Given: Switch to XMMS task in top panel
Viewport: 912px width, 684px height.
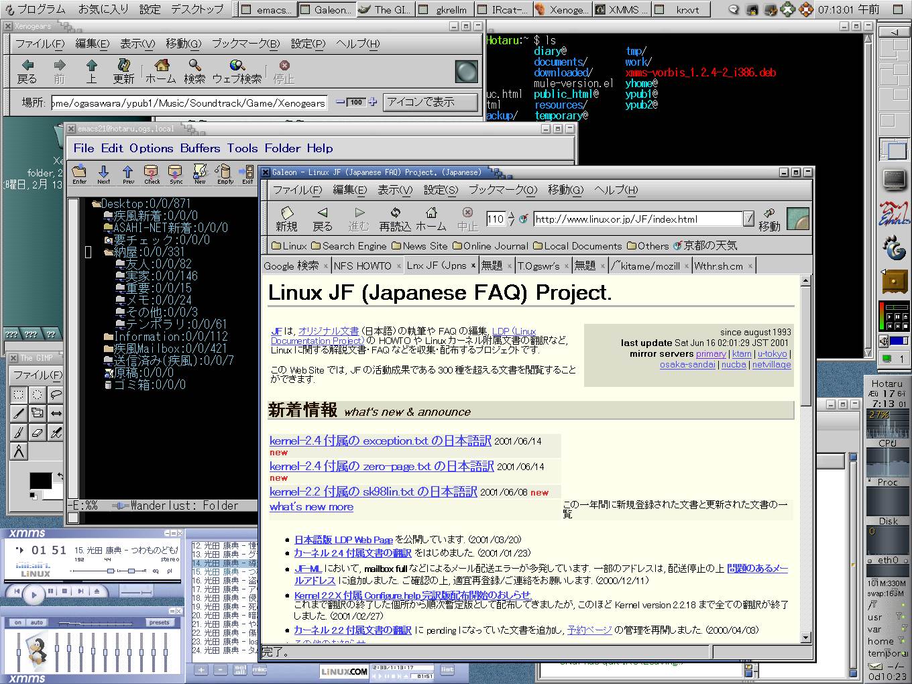Looking at the screenshot, I should tap(621, 9).
